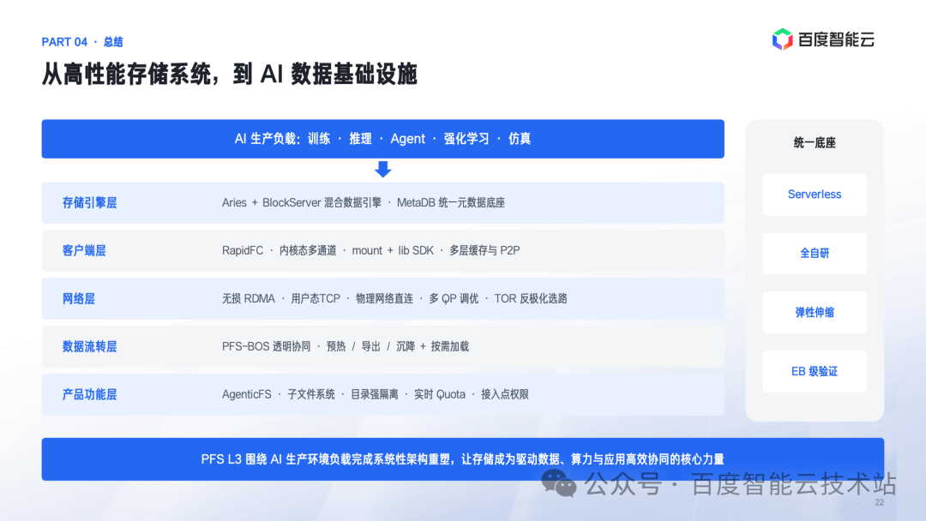The height and width of the screenshot is (521, 926).
Task: Click the 无损 RDMA text
Action: pos(249,298)
